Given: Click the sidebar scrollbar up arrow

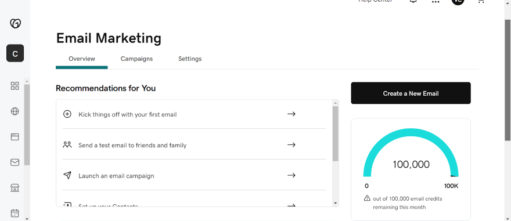Looking at the screenshot, I should coord(27,81).
